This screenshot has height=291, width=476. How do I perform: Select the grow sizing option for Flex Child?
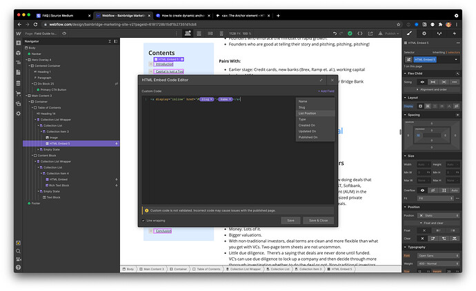pos(433,82)
